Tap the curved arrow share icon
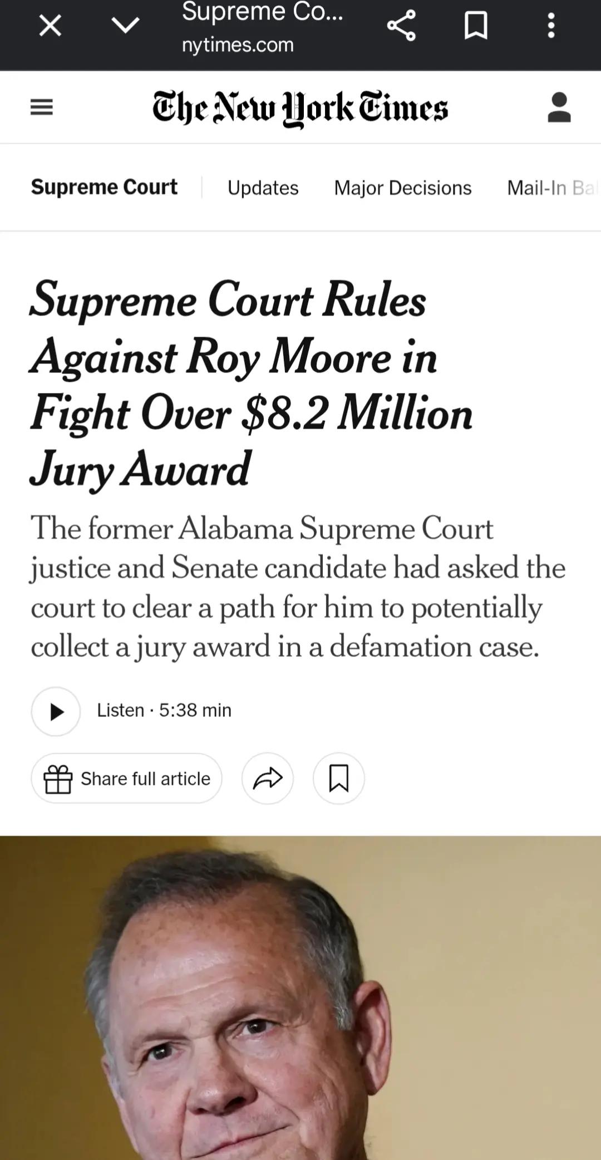The image size is (601, 1160). click(268, 778)
